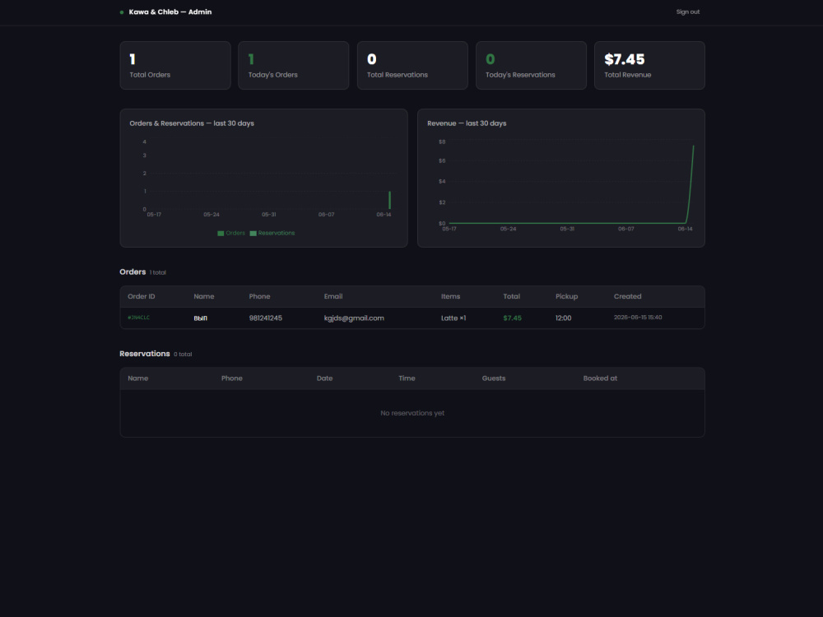Click the revenue line peak near 06-14
Image resolution: width=823 pixels, height=617 pixels.
click(693, 147)
